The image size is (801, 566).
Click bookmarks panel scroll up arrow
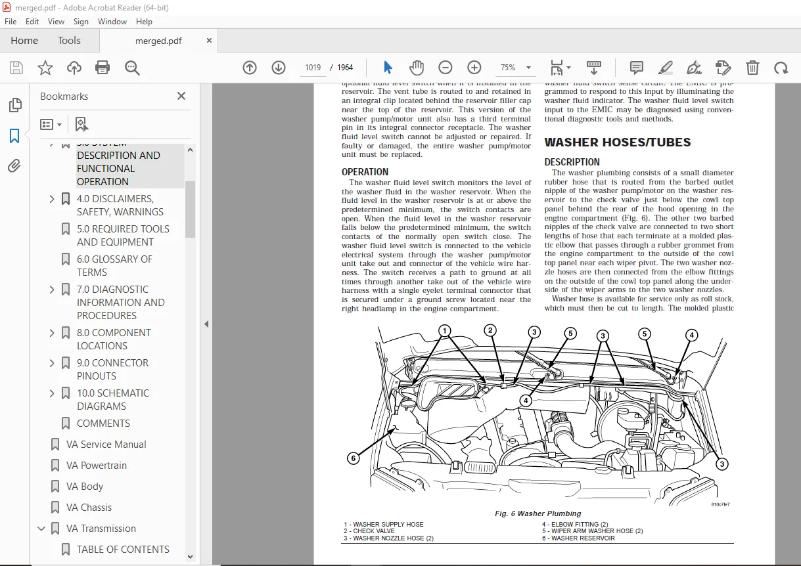pos(191,150)
